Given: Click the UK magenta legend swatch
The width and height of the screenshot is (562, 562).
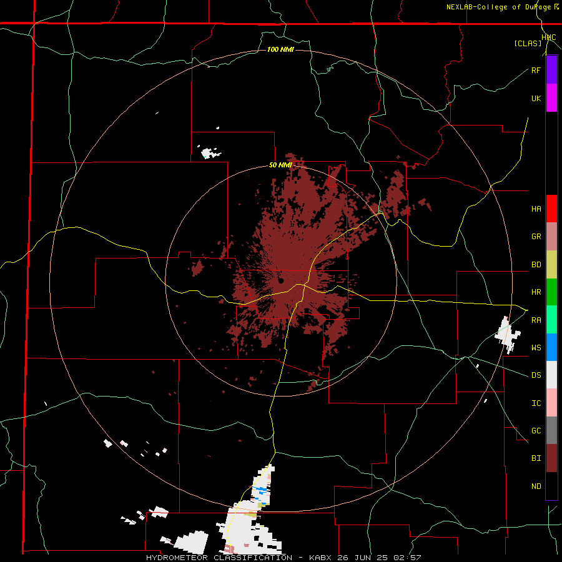Looking at the screenshot, I should 551,98.
